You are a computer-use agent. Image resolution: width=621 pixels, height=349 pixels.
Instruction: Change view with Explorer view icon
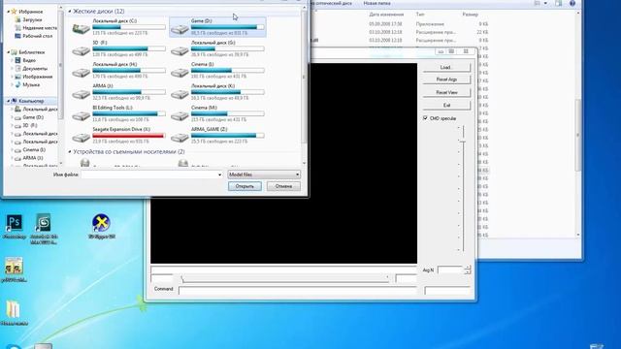pos(538,3)
